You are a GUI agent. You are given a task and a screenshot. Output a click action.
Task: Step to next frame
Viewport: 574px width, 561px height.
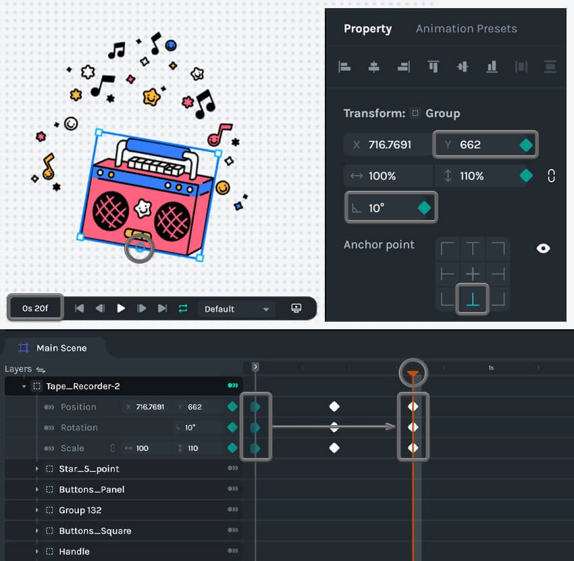pos(141,308)
